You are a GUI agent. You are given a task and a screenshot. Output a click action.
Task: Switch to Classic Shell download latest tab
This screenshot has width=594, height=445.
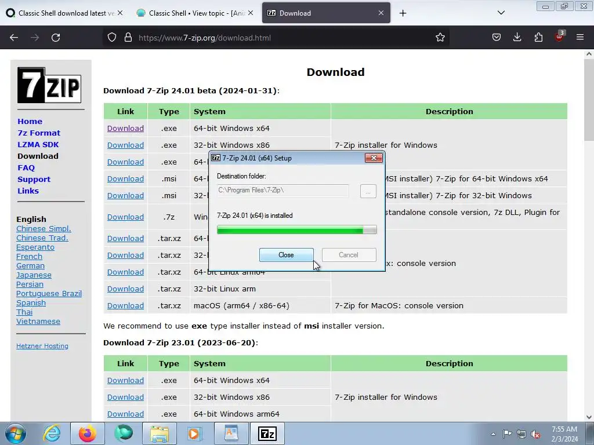65,13
